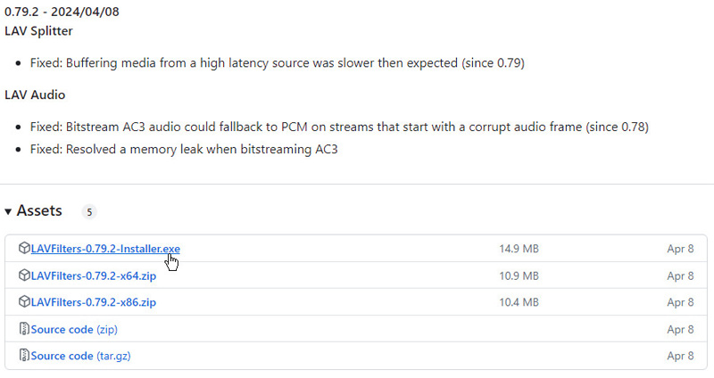Click the file icon beside Source code (tar.gz)
714x378 pixels.
click(x=24, y=356)
